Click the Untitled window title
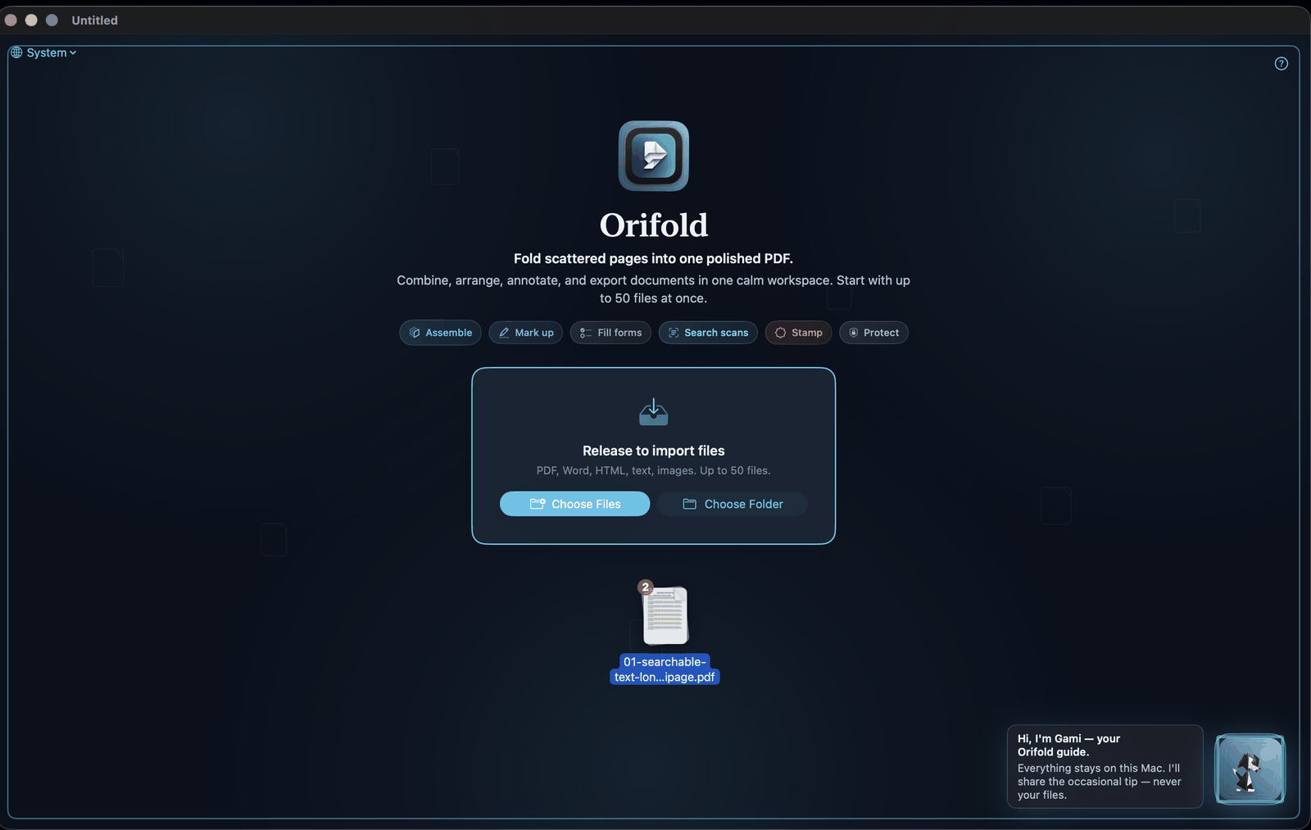The height and width of the screenshot is (830, 1311). tap(95, 20)
